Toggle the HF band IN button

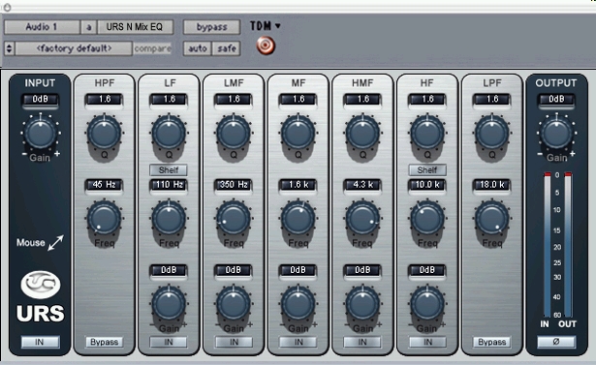(427, 342)
